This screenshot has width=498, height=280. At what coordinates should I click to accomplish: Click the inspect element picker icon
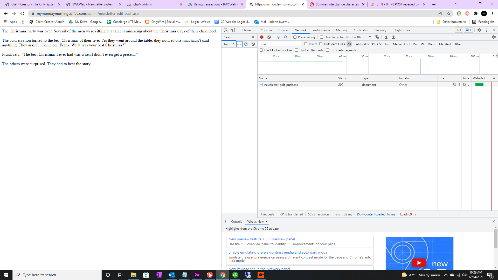tap(226, 30)
